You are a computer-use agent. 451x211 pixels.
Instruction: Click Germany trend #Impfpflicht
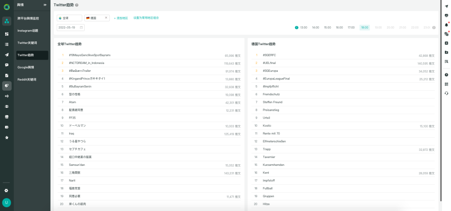pyautogui.click(x=271, y=86)
